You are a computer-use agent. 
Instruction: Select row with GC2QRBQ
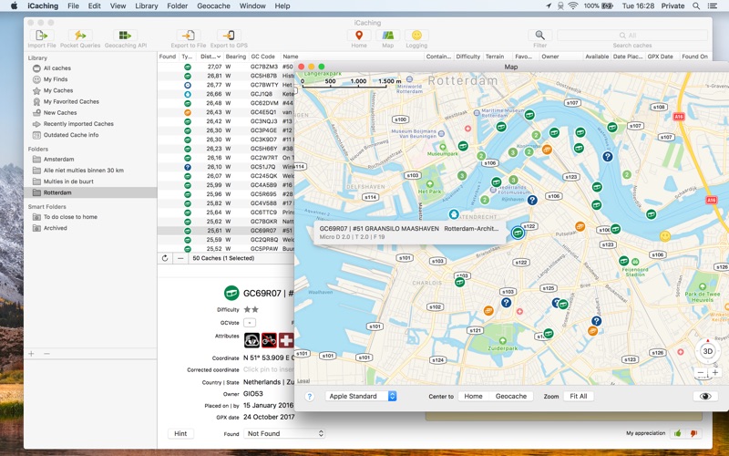pos(226,240)
